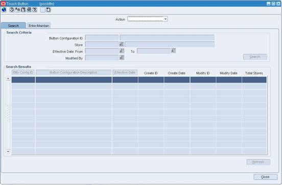Click the Refresh button
Screen dimensions: 282x185
pyautogui.click(x=258, y=162)
